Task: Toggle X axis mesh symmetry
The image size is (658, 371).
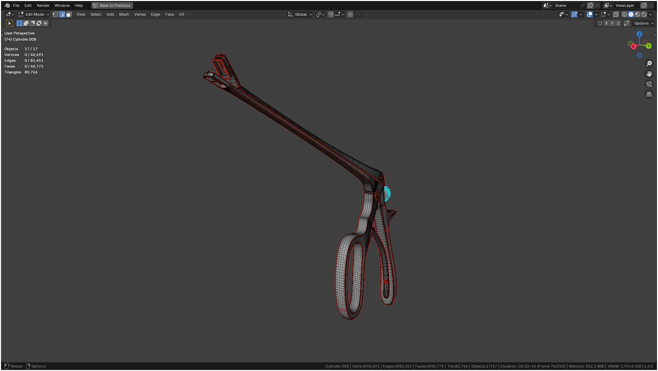Action: coord(606,23)
